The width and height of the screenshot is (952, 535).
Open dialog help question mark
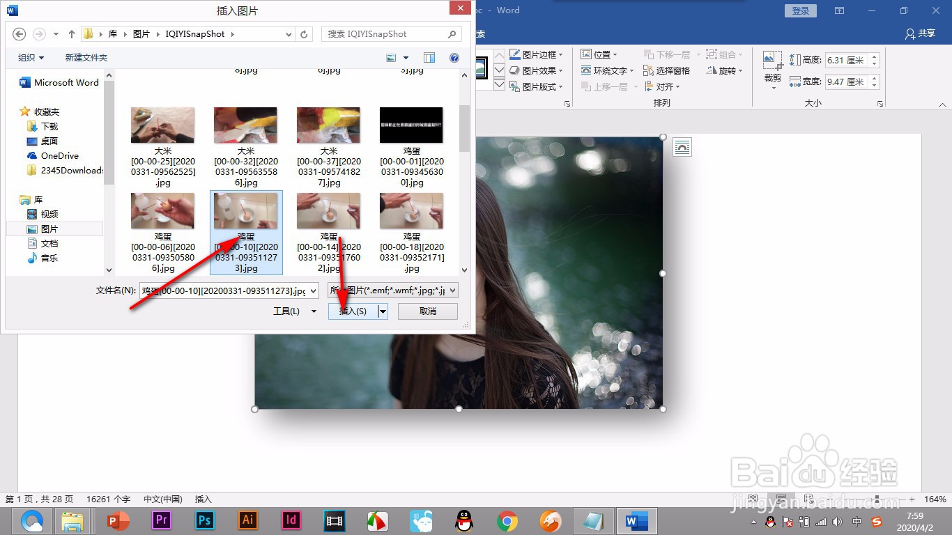pos(454,58)
